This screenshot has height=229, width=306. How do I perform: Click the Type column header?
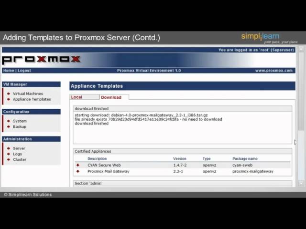click(207, 159)
